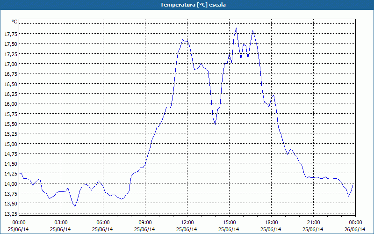Click the 13,50 y-axis label
This screenshot has width=374, height=234.
tap(11, 204)
